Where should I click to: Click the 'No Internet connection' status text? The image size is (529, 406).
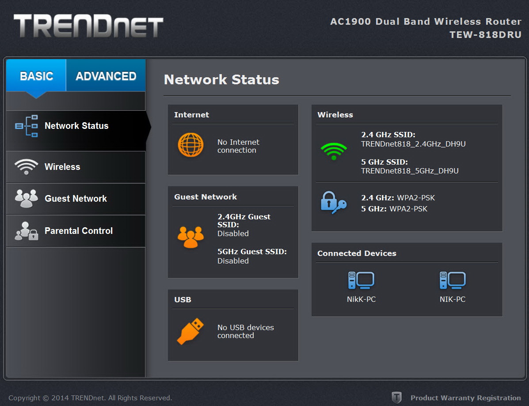pos(238,146)
